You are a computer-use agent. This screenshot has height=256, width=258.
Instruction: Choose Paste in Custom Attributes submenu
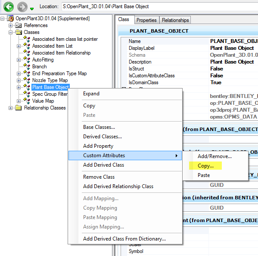(215, 175)
